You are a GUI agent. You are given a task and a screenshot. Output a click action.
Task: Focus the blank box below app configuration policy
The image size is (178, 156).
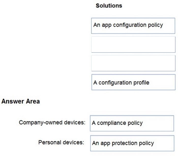pos(133,45)
